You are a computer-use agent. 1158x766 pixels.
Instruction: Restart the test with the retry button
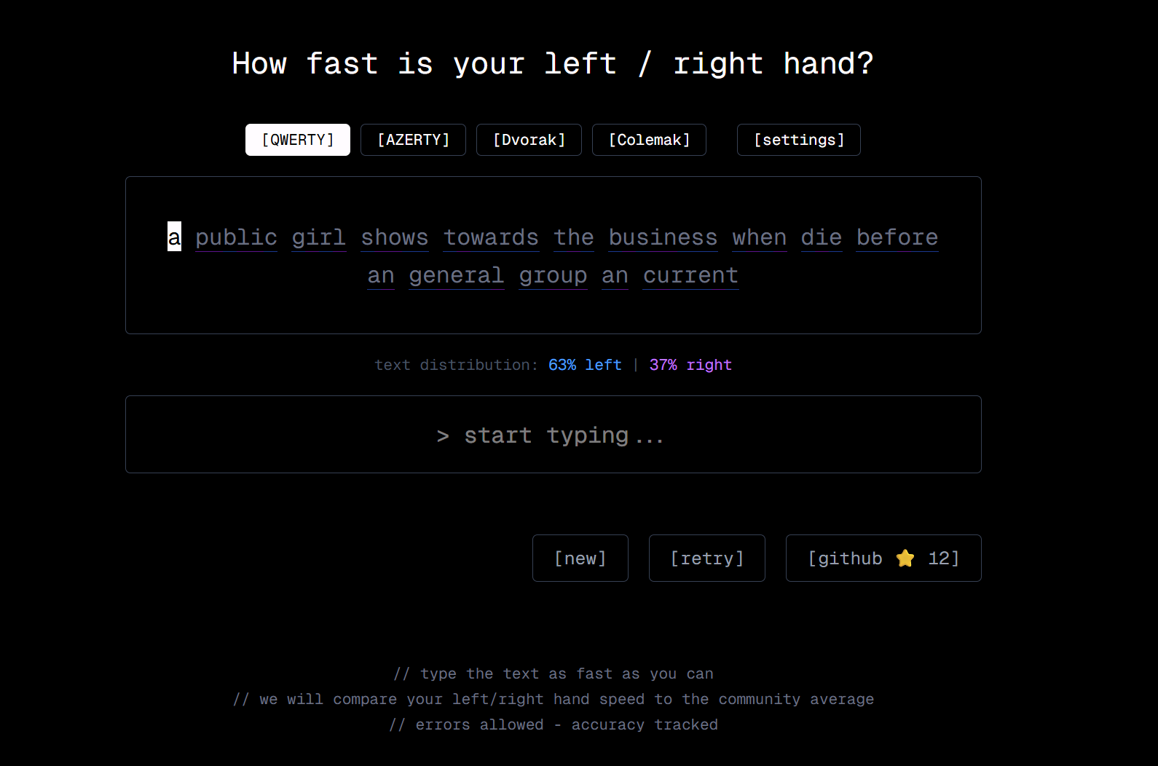coord(706,558)
